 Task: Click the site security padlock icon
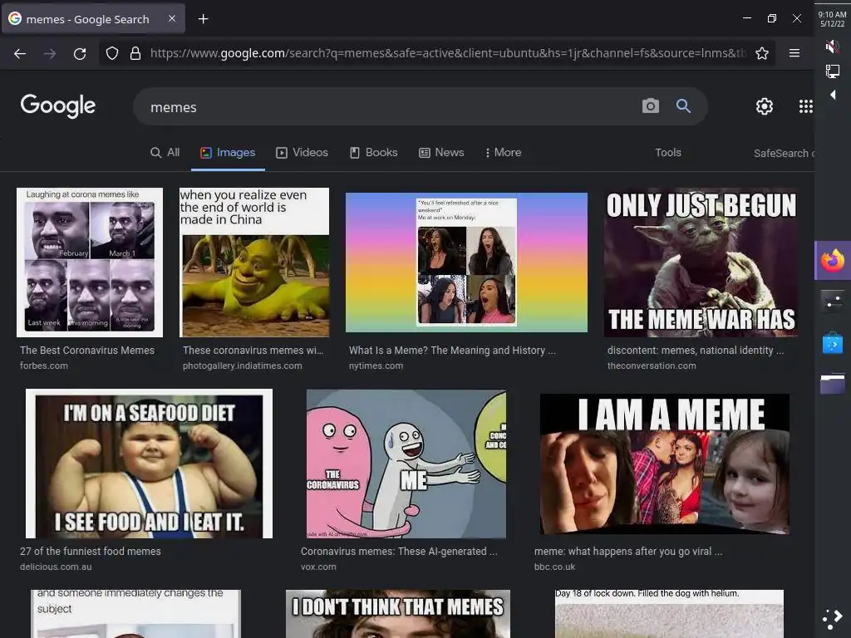[135, 53]
